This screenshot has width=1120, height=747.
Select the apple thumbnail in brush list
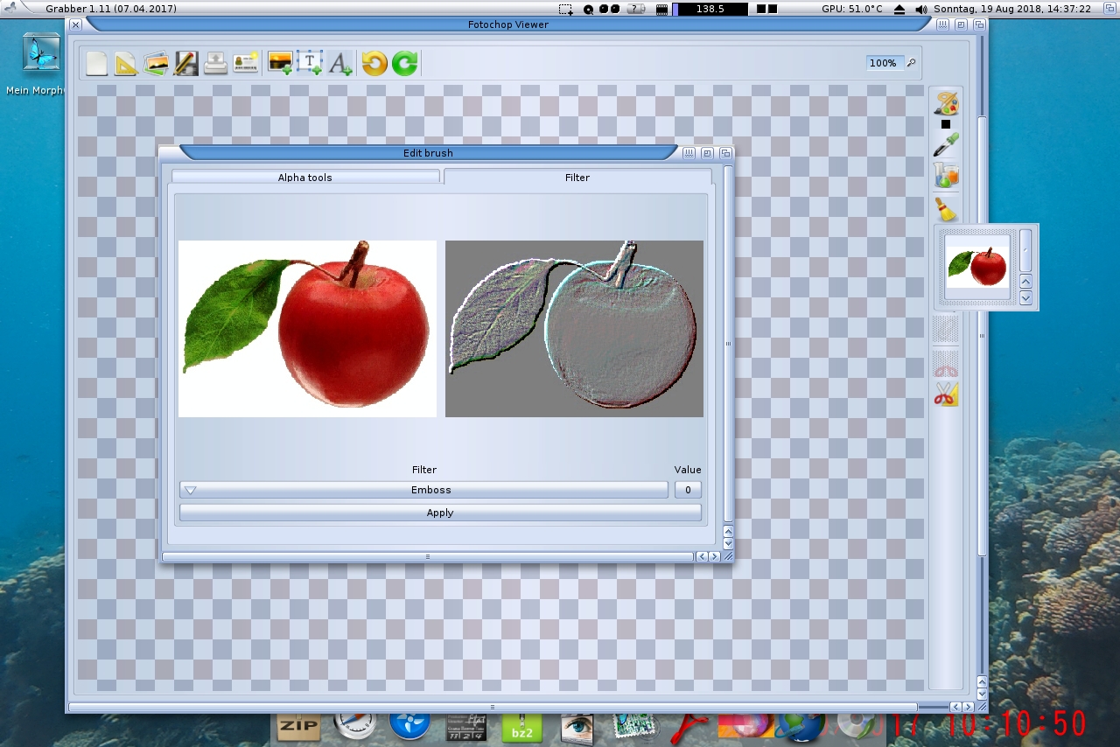pyautogui.click(x=977, y=266)
